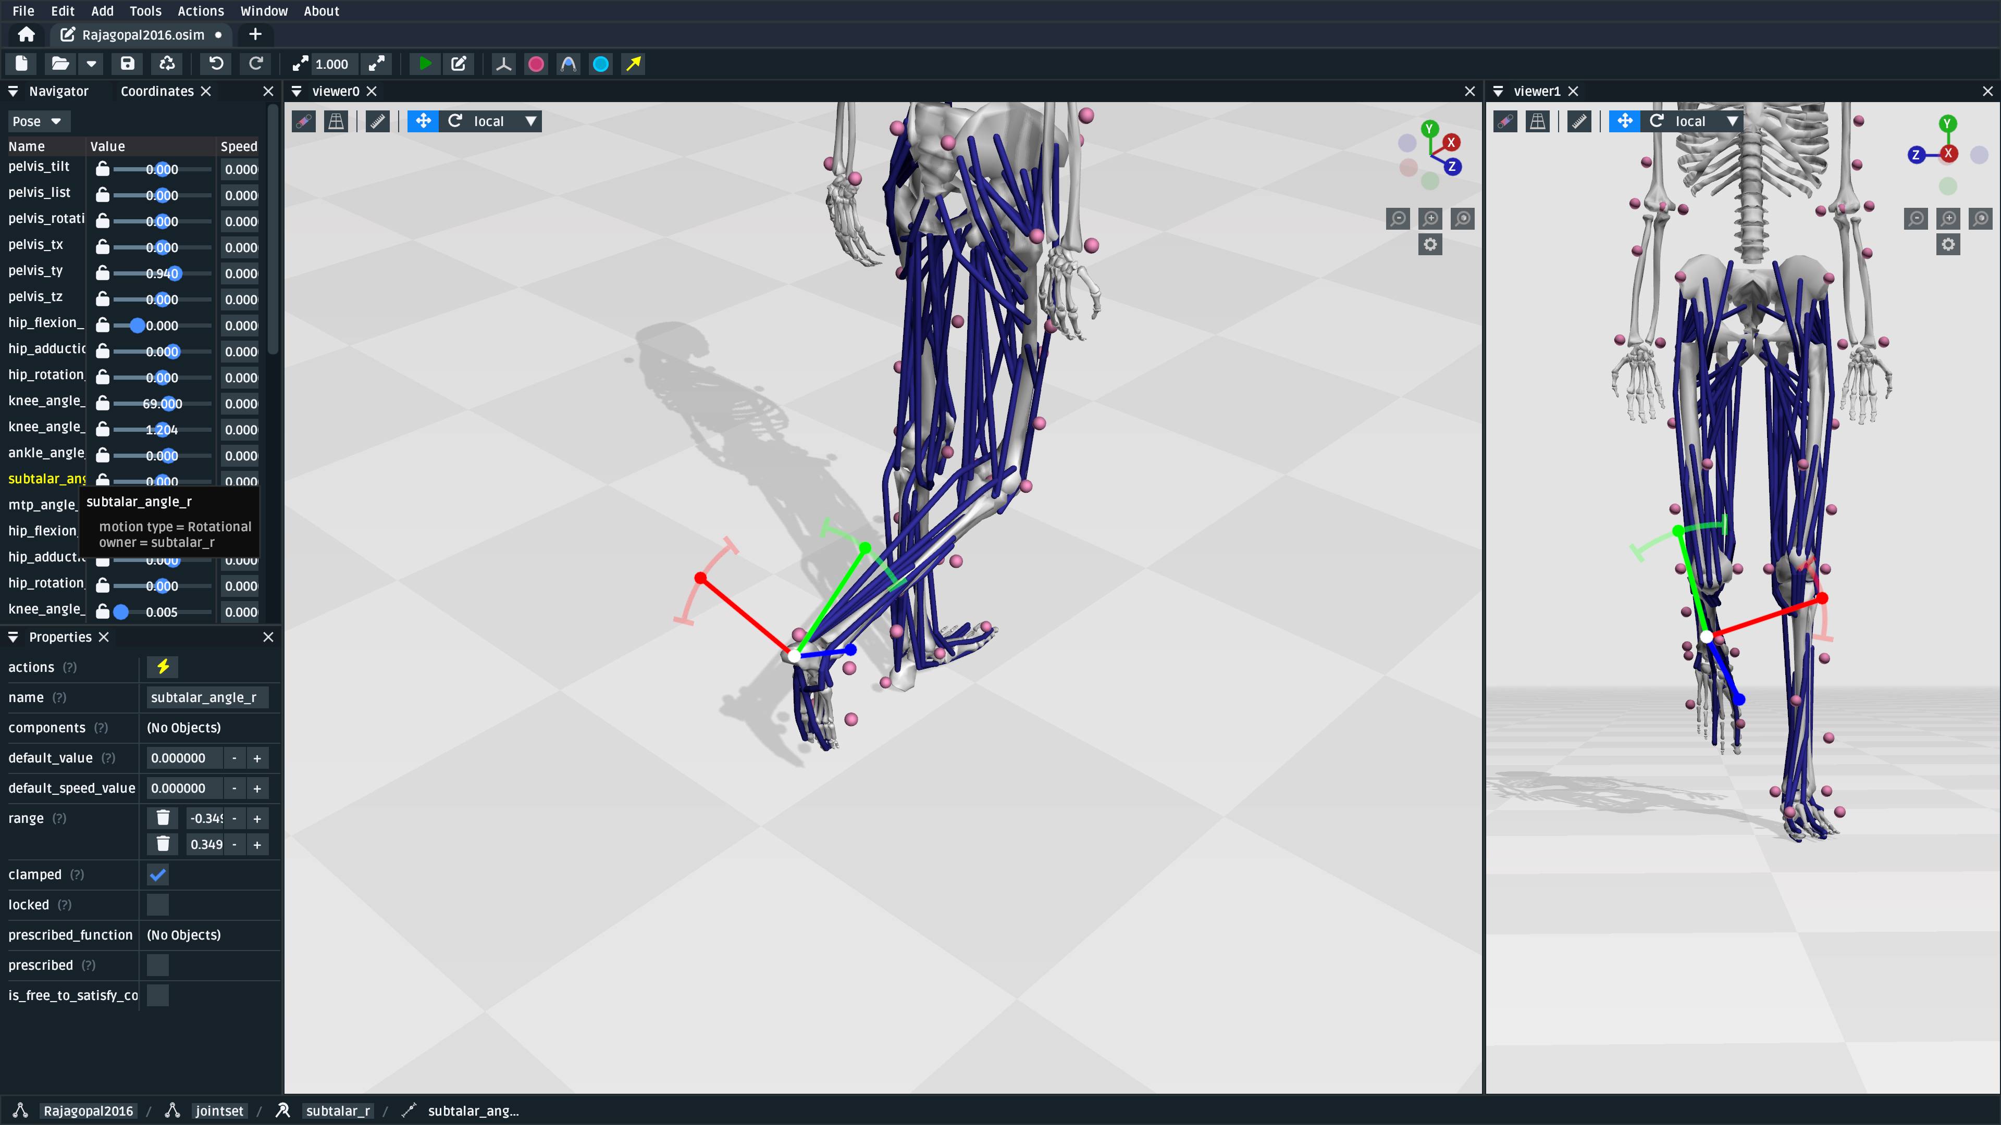This screenshot has height=1125, width=2001.
Task: Click the save model icon
Action: tap(127, 64)
